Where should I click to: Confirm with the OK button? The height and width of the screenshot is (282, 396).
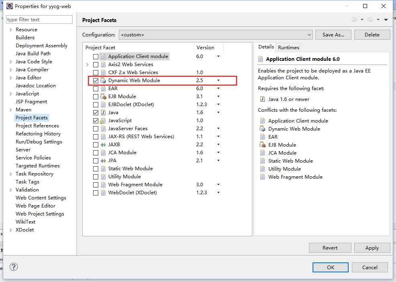[330, 267]
